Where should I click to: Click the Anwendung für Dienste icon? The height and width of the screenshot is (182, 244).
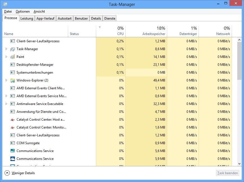[13, 112]
